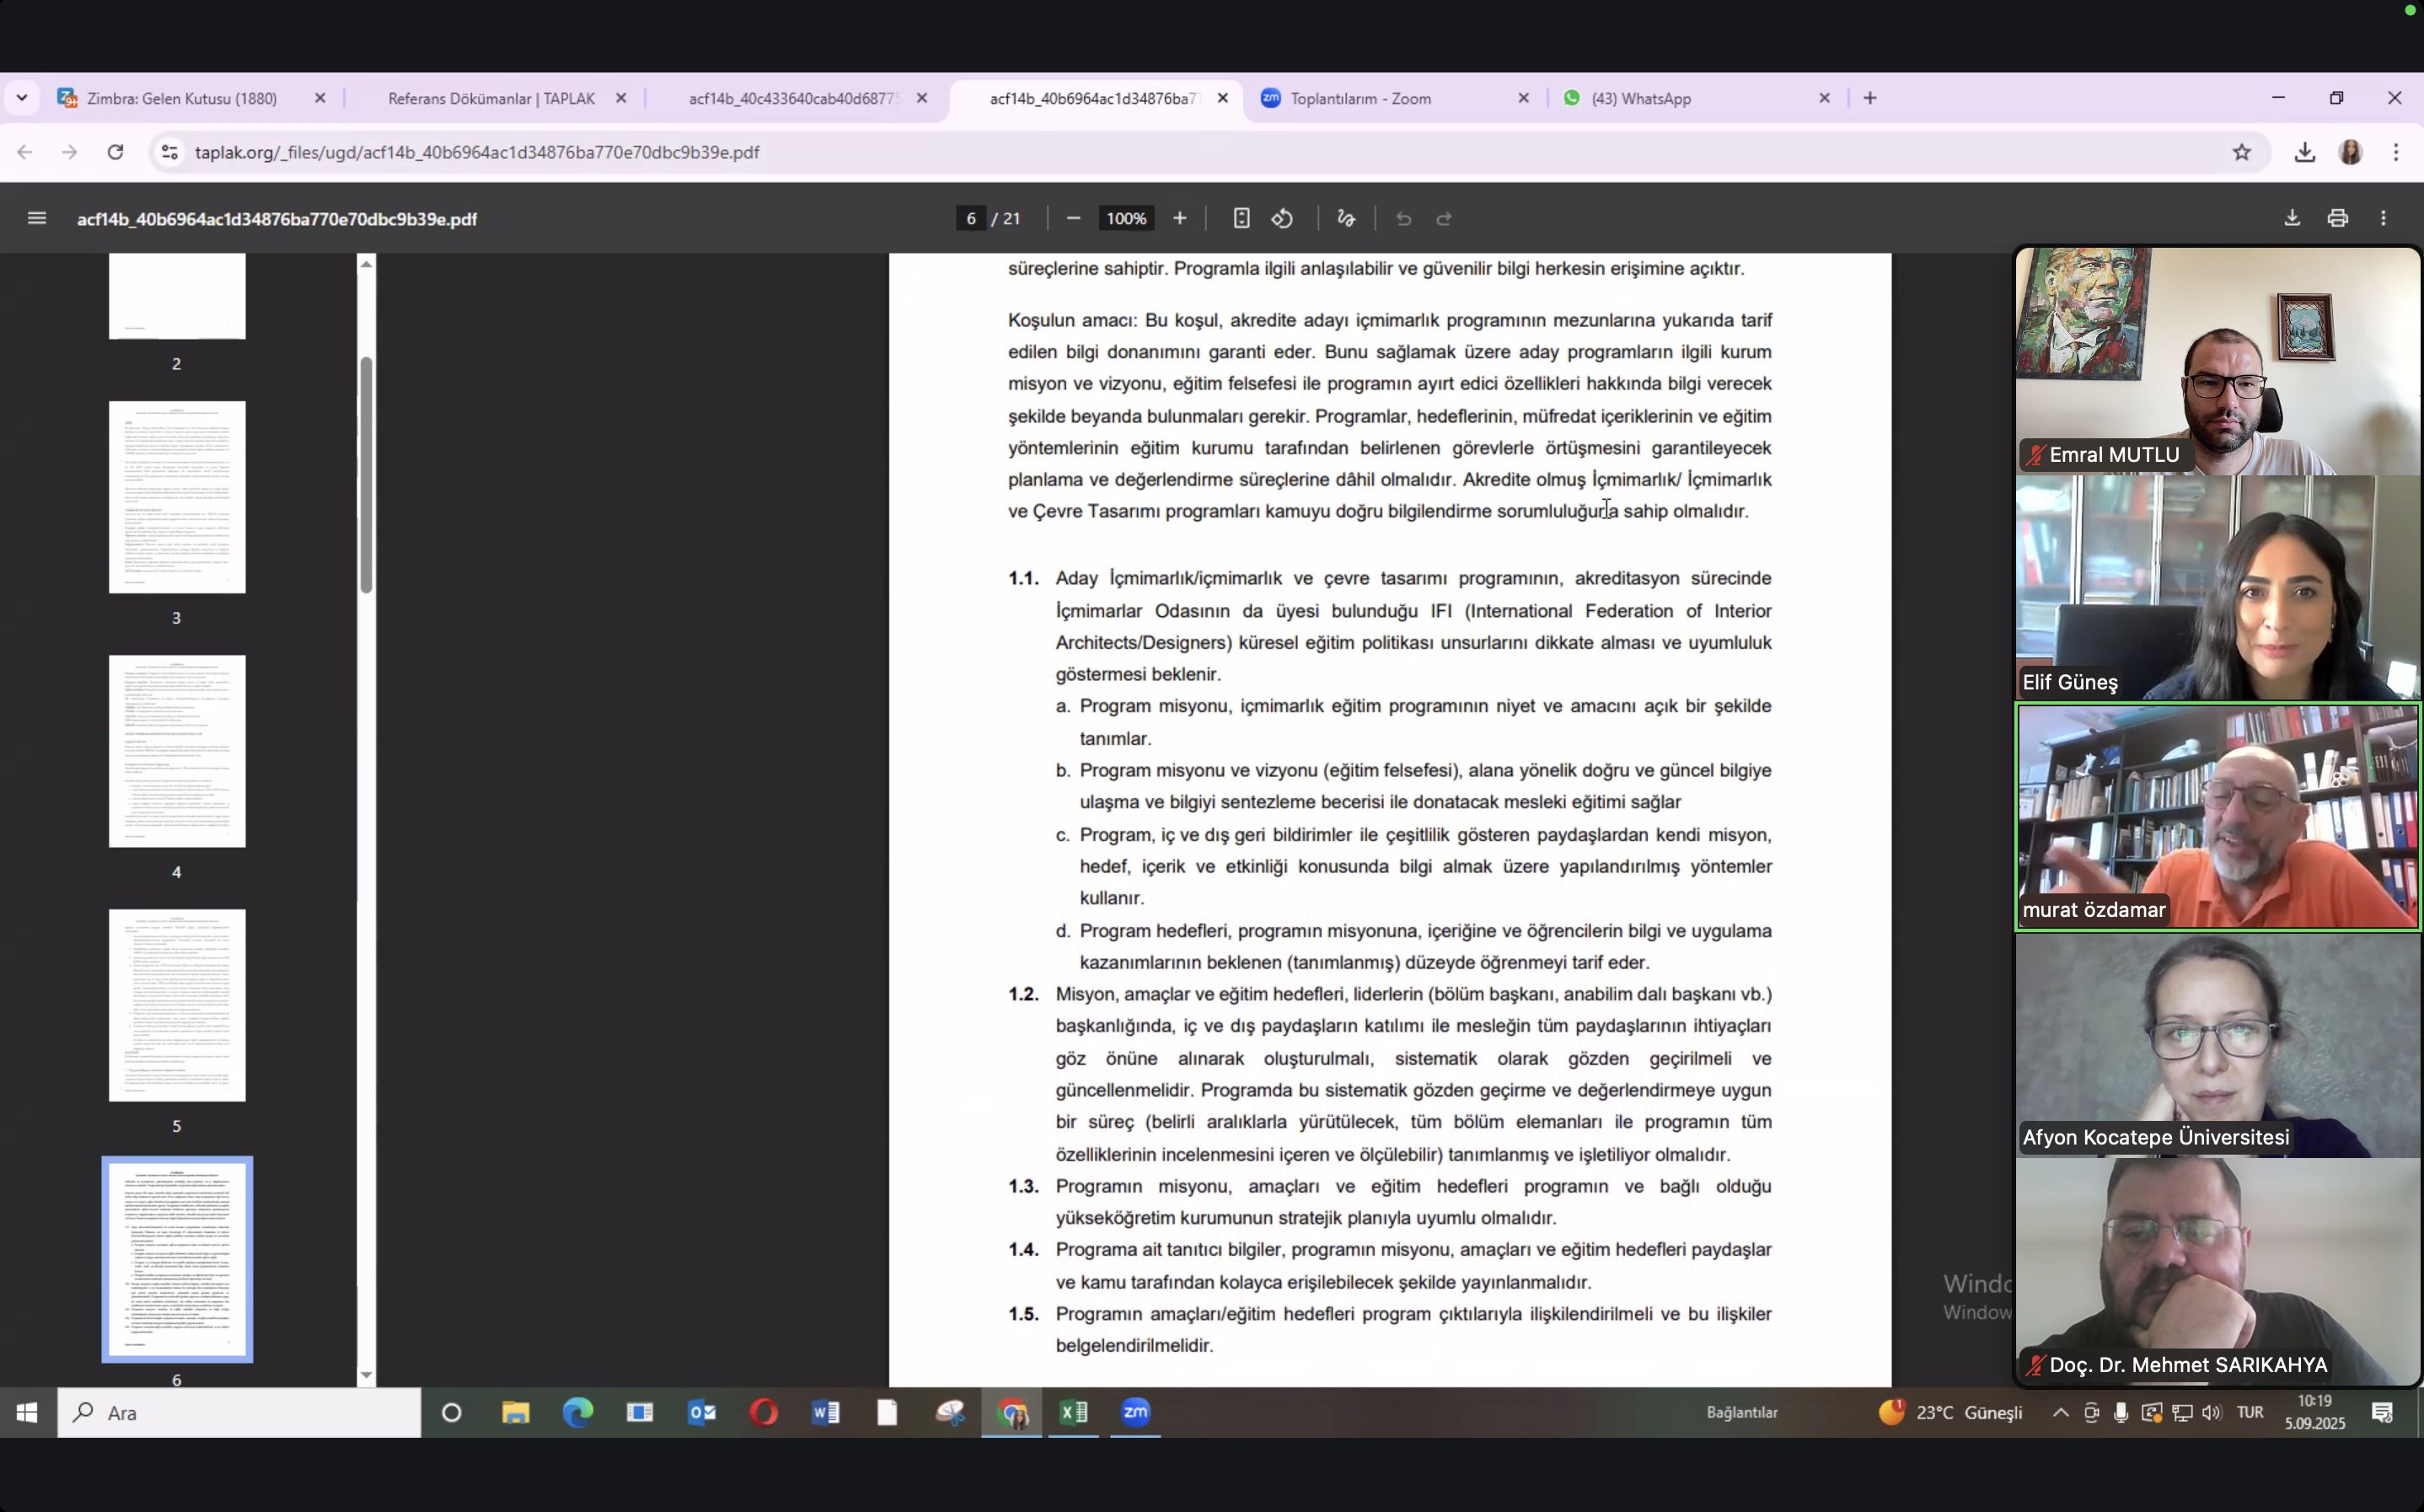Viewport: 2424px width, 1512px height.
Task: Show hidden system tray icons
Action: [2061, 1412]
